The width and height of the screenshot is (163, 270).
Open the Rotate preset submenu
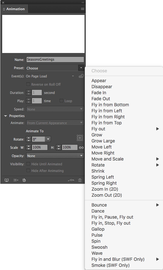tap(124, 165)
